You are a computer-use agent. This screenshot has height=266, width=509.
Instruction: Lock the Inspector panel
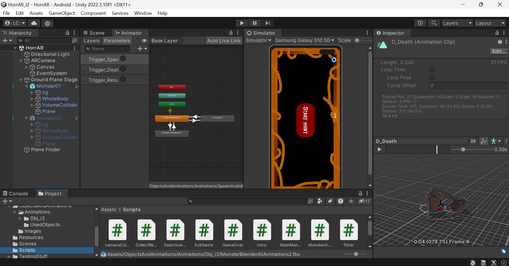[x=497, y=33]
